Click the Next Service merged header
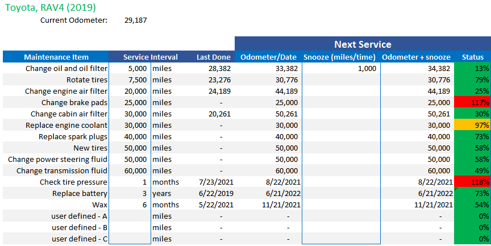The width and height of the screenshot is (491, 246). tap(363, 44)
